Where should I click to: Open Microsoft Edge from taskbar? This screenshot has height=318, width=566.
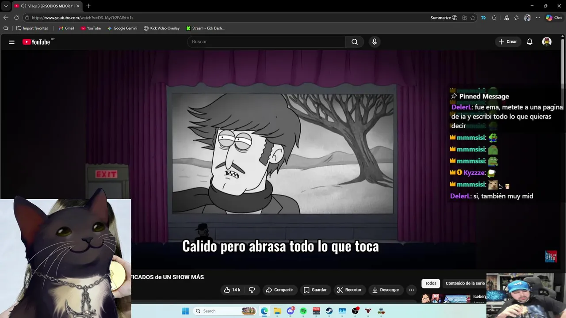[x=264, y=311]
